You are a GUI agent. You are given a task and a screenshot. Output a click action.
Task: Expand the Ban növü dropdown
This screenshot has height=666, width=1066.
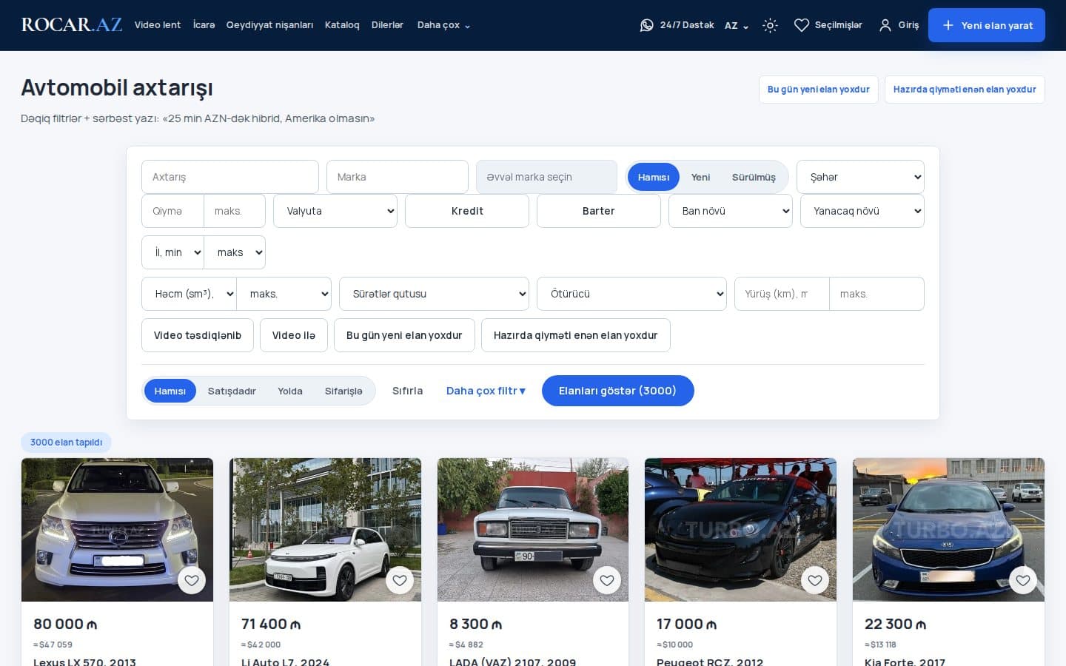click(731, 211)
